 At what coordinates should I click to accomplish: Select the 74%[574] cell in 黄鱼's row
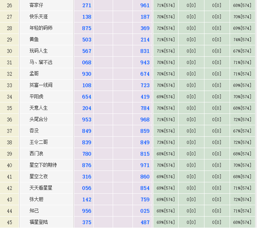coord(242,40)
